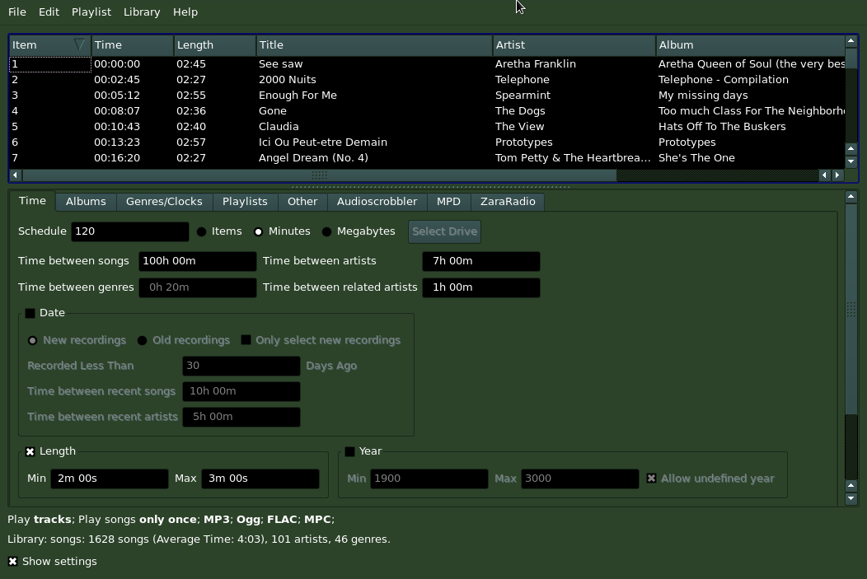Image resolution: width=867 pixels, height=579 pixels.
Task: Select the 'Claudia' track row
Action: click(427, 127)
